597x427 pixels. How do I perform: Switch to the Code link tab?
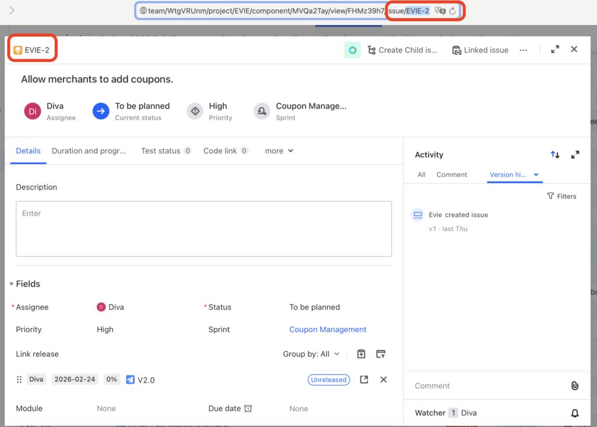225,151
